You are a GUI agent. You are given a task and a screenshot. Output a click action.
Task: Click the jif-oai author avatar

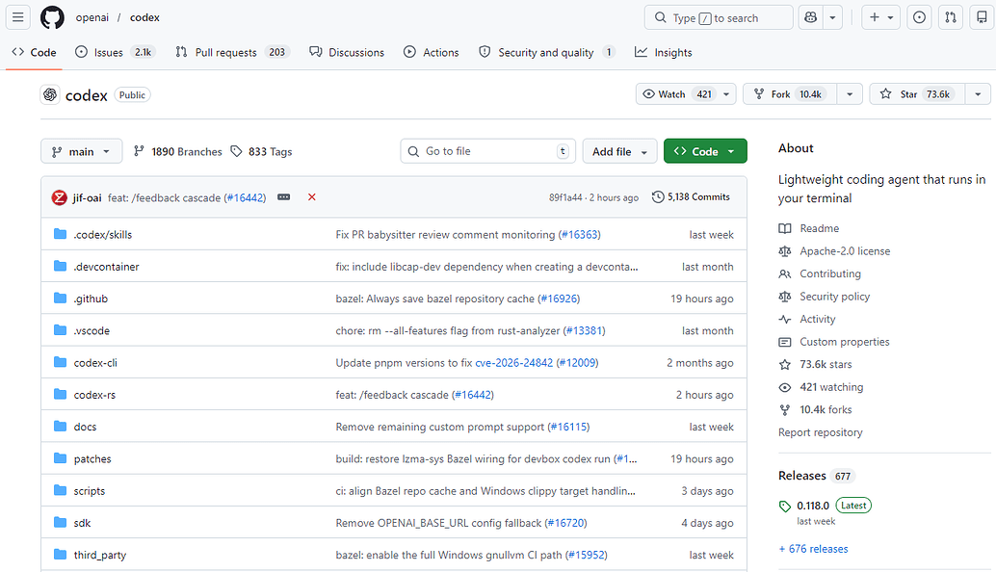59,197
